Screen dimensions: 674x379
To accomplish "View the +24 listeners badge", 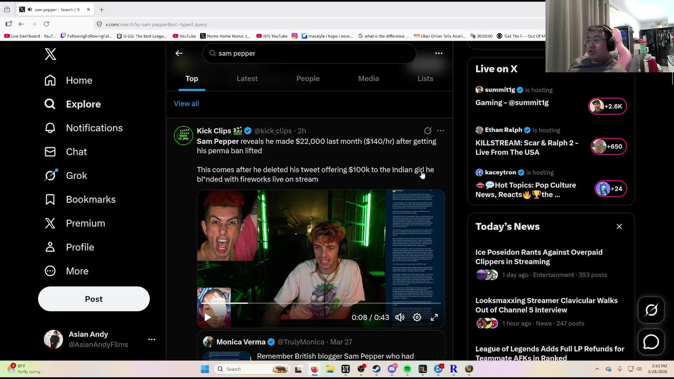I will pyautogui.click(x=610, y=188).
